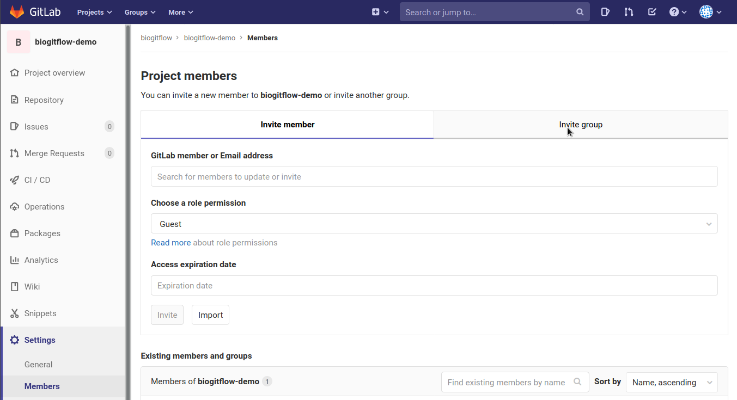Click magnifier icon in existing members search
The height and width of the screenshot is (400, 737).
tap(578, 382)
